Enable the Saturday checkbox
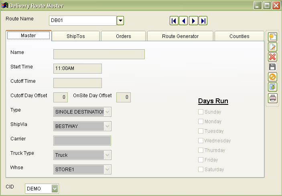Screen dimensions: 282x196 [x=201, y=170]
